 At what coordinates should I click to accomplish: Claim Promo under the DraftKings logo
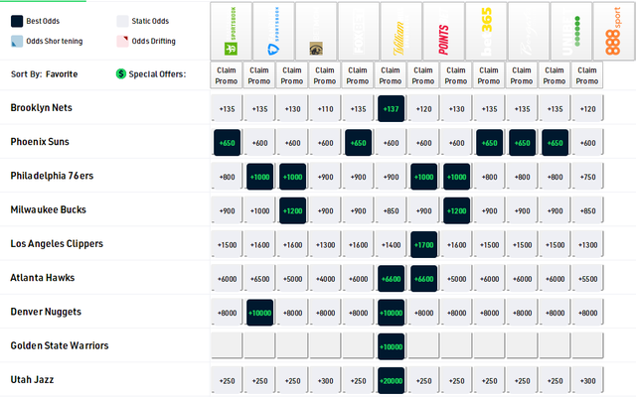229,74
